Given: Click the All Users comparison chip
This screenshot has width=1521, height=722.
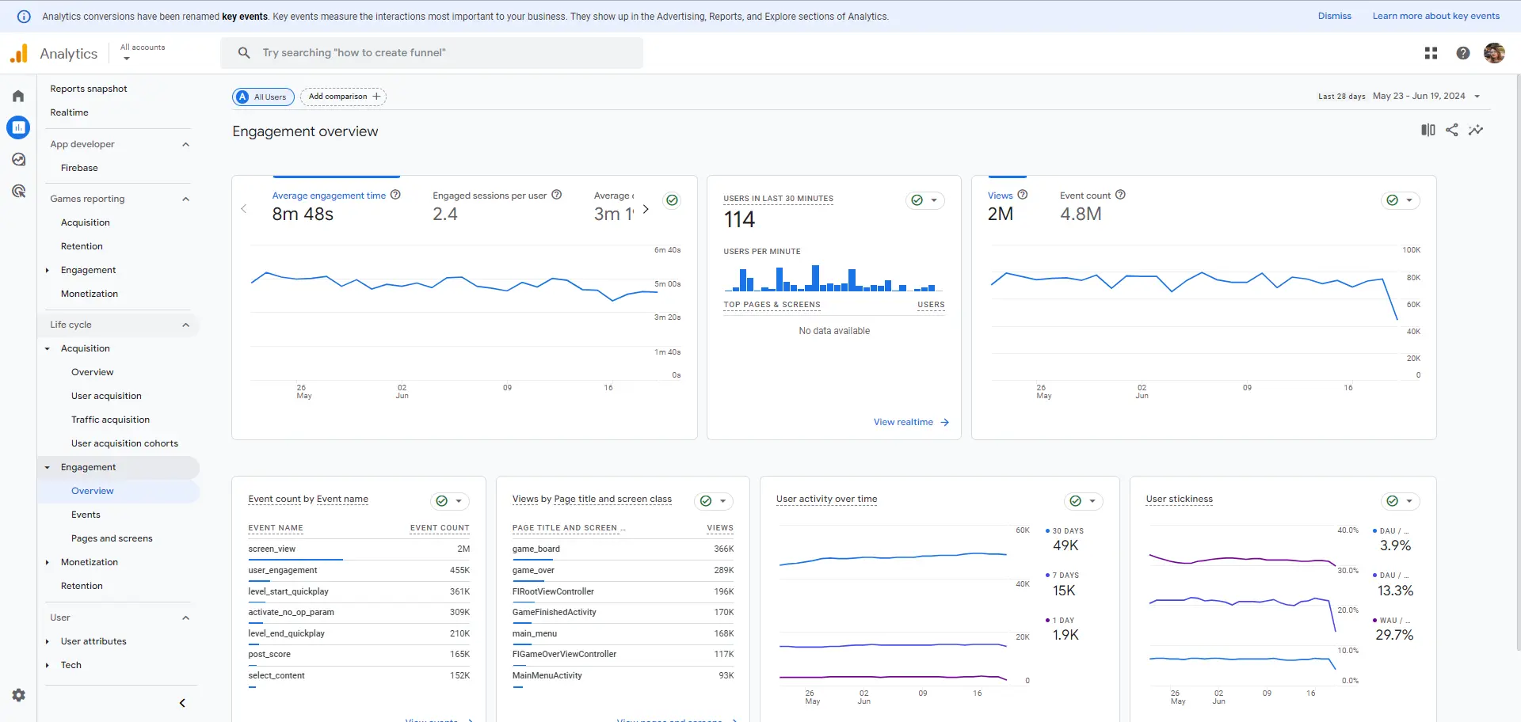Looking at the screenshot, I should click(x=263, y=97).
